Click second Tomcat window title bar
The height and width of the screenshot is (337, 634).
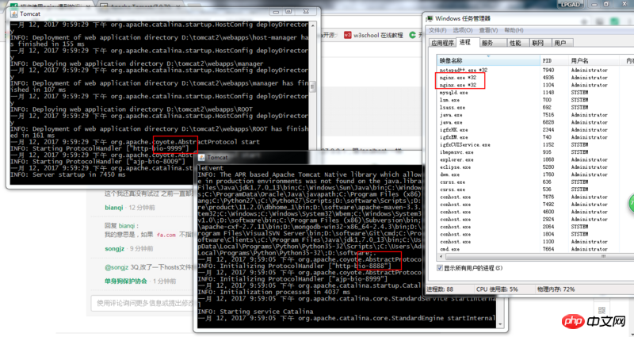click(x=310, y=157)
